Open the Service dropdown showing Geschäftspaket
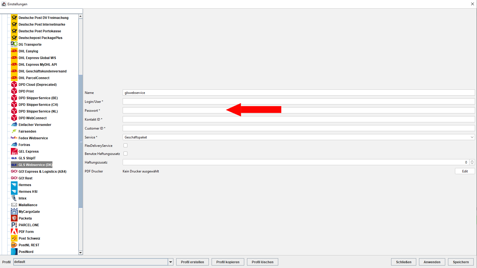Image resolution: width=477 pixels, height=268 pixels. click(299, 137)
